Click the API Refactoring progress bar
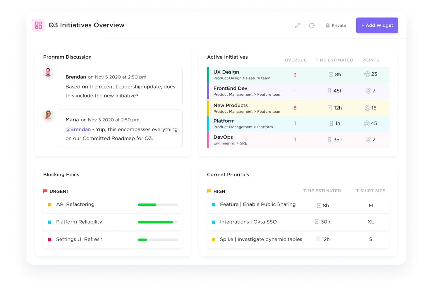433x289 pixels. [158, 205]
